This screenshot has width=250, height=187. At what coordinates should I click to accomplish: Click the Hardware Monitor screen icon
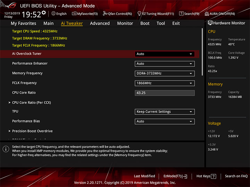click(x=210, y=23)
